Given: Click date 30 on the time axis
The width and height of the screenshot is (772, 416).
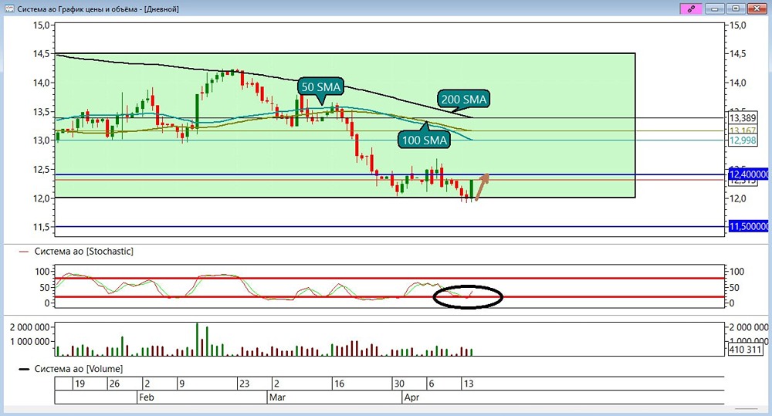Looking at the screenshot, I should (399, 384).
